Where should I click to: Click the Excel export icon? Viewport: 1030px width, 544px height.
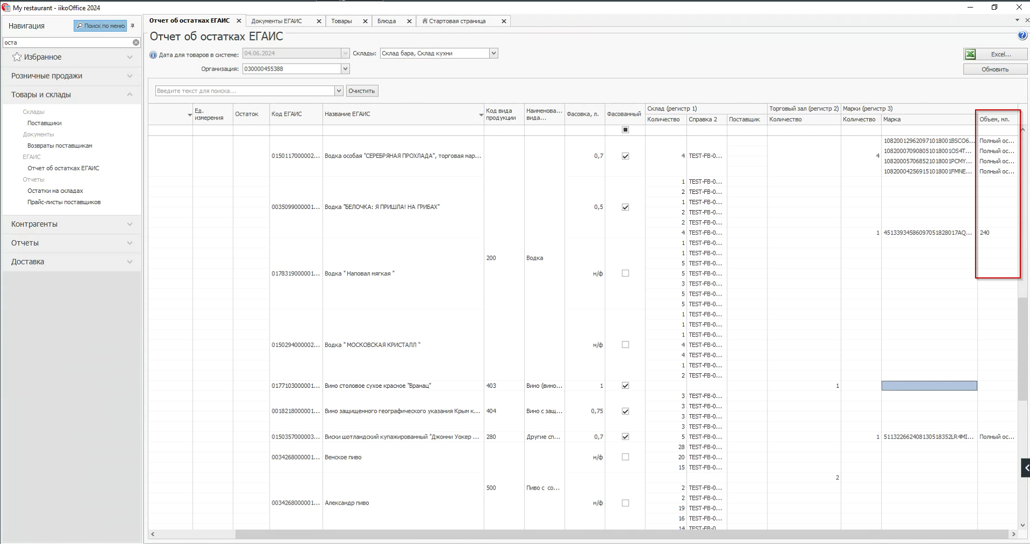tap(970, 54)
